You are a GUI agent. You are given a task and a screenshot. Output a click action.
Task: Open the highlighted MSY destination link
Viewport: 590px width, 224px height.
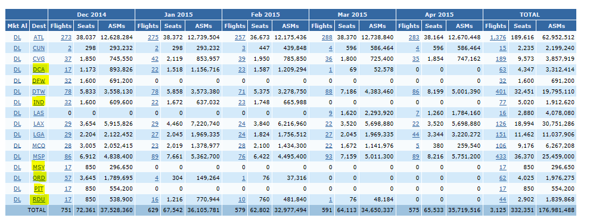click(38, 167)
